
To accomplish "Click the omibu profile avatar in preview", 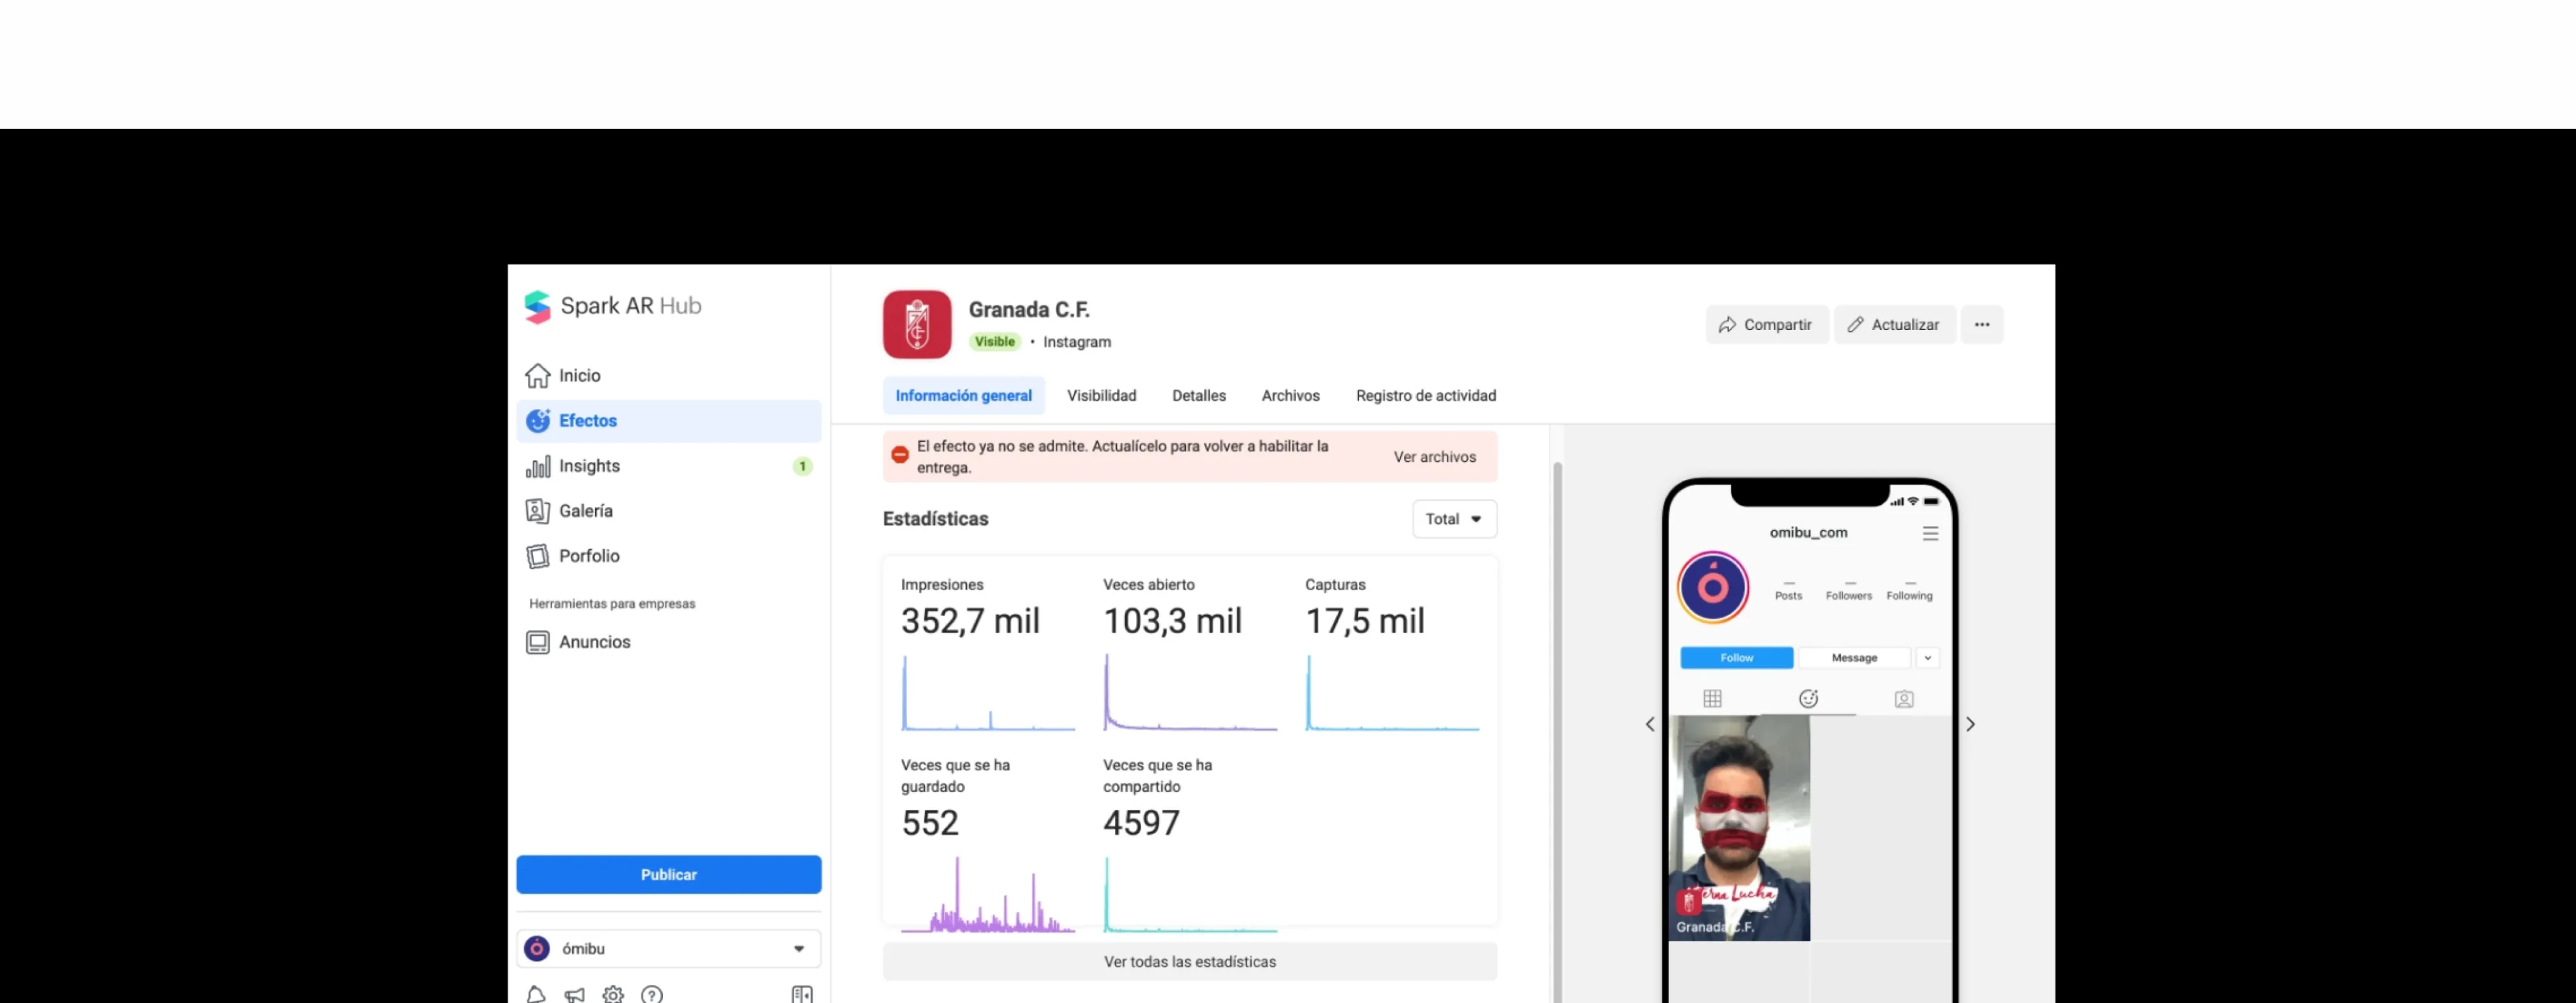I will pos(1713,587).
